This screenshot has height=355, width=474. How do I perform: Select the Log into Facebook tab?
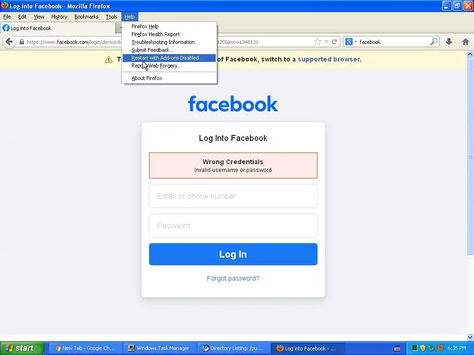pos(57,28)
